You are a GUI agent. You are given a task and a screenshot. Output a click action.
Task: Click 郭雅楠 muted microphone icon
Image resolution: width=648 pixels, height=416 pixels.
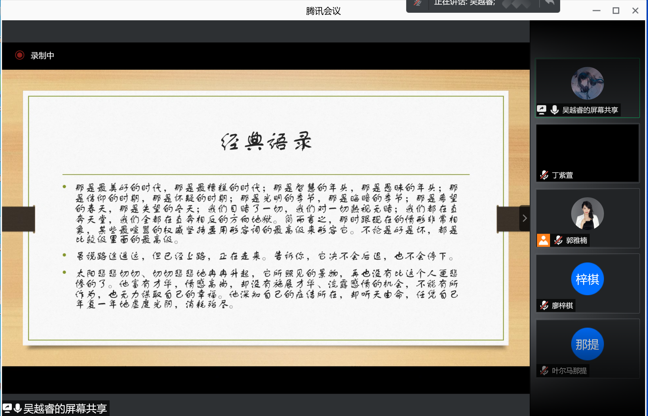(558, 240)
